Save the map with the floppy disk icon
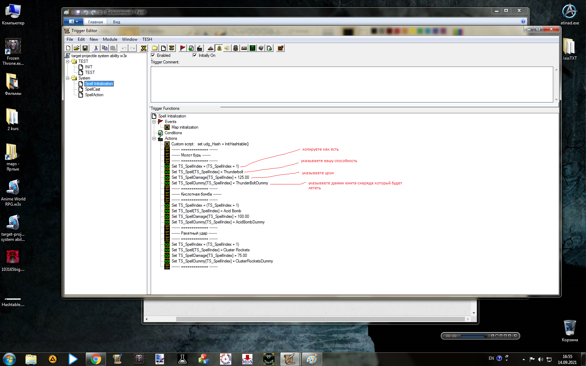This screenshot has height=366, width=586. [x=85, y=48]
